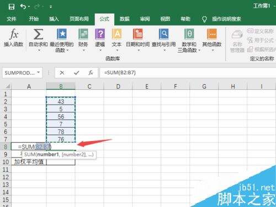The image size is (276, 207).
Task: Click the 用于公式 button
Action: point(260,40)
